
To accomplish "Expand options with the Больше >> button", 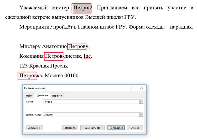I will pyautogui.click(x=34, y=128).
